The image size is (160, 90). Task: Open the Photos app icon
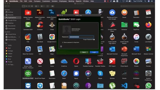[x=136, y=61]
